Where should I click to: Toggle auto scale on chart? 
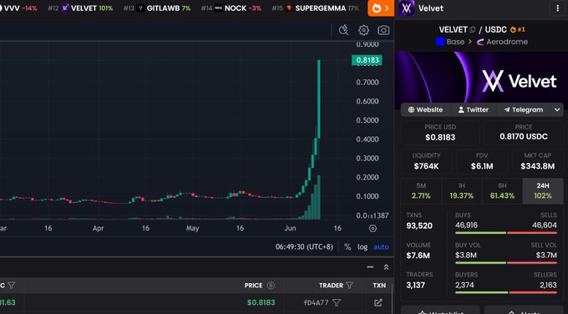coord(381,247)
